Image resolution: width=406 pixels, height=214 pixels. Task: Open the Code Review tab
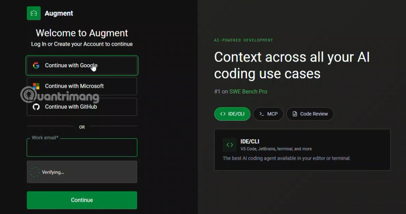pyautogui.click(x=310, y=114)
